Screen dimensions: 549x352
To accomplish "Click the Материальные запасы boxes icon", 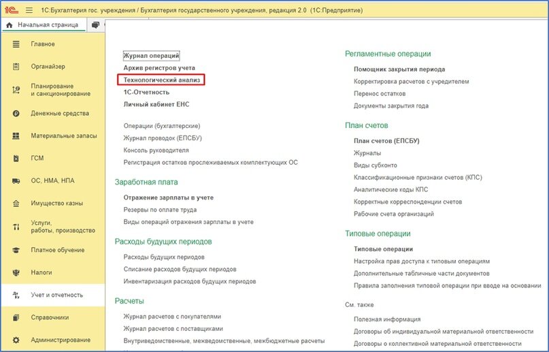I will click(x=16, y=136).
